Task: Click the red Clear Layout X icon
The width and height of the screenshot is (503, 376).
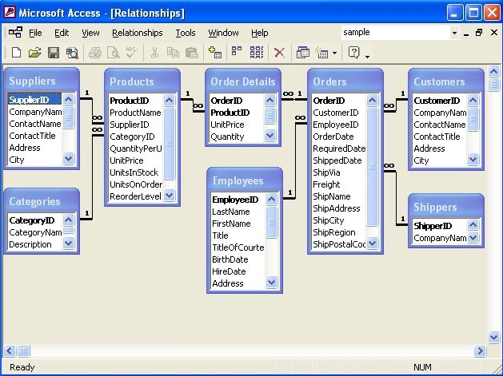Action: pos(279,53)
